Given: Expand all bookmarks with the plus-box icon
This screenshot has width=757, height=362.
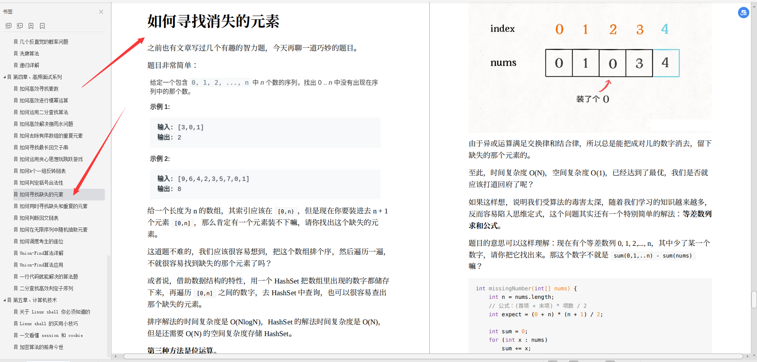Looking at the screenshot, I should 8,26.
